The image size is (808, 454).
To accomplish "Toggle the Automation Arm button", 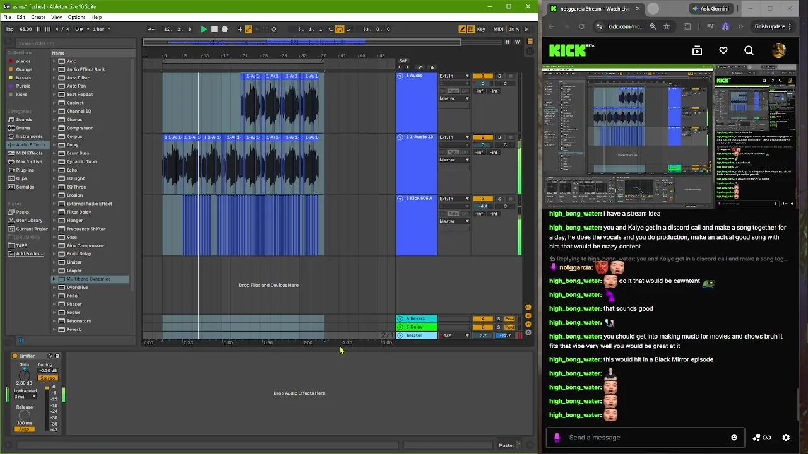I will [x=248, y=29].
